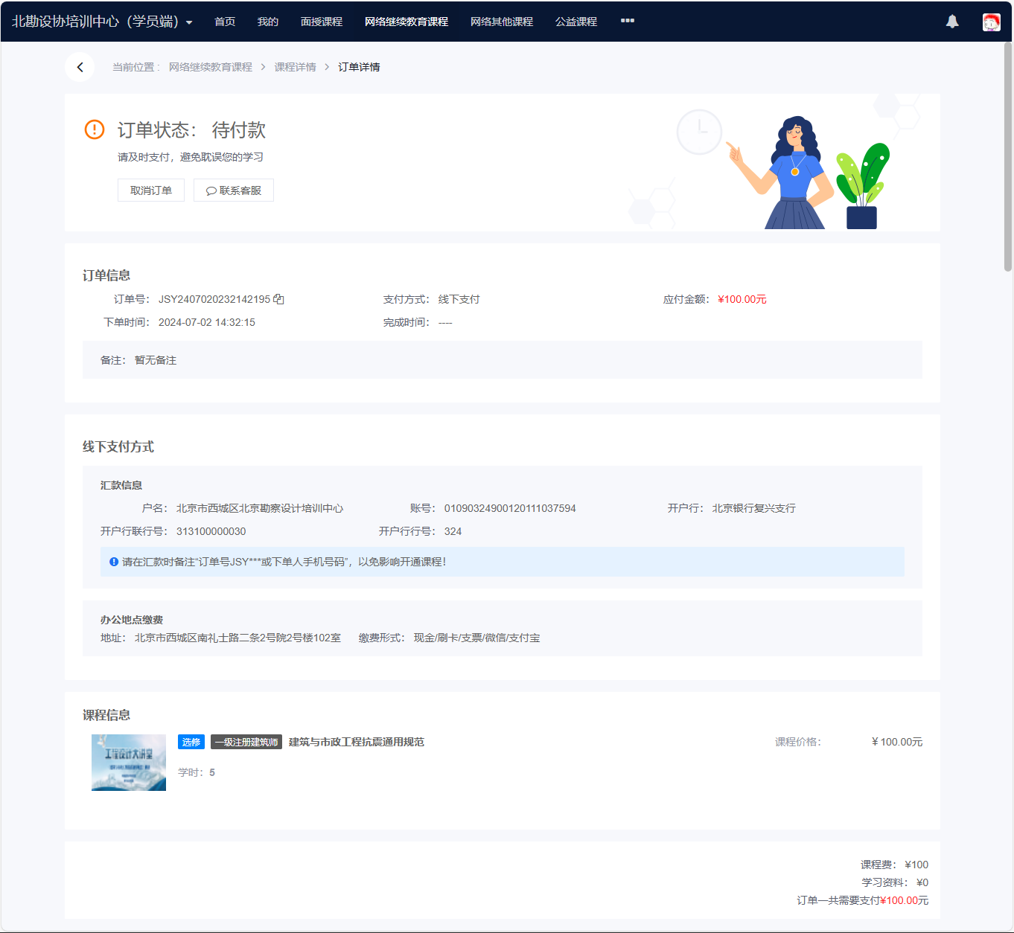The width and height of the screenshot is (1014, 933).
Task: Click payment method 线下支付
Action: click(459, 299)
